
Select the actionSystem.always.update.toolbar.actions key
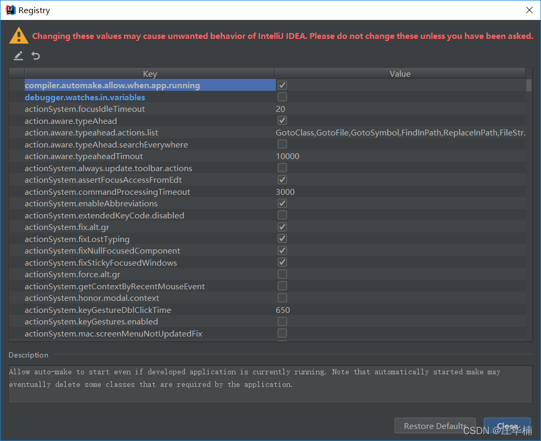coord(108,168)
